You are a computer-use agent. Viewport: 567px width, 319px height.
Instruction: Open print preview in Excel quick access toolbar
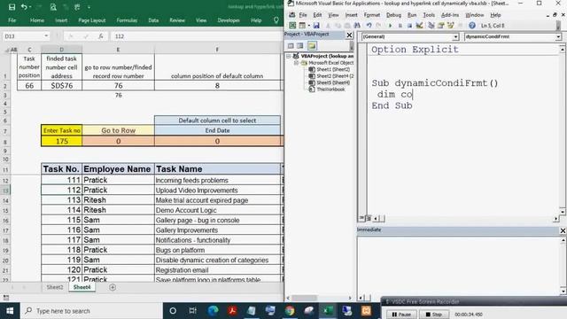pyautogui.click(x=53, y=7)
